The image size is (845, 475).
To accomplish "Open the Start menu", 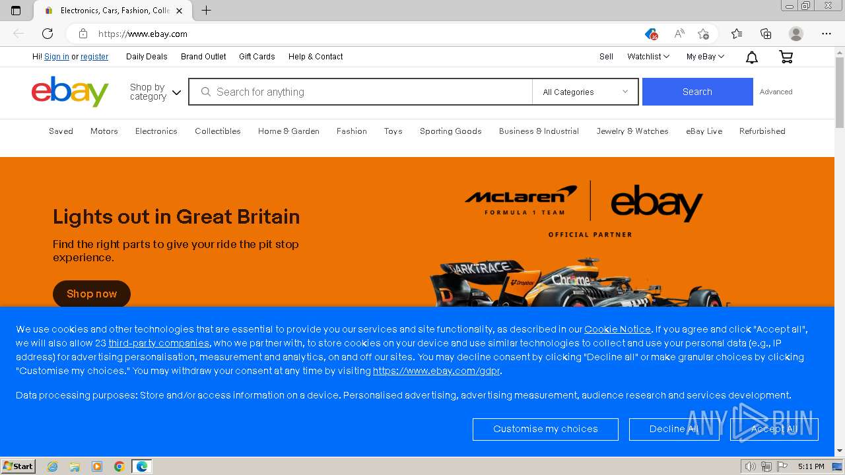I will 18,466.
